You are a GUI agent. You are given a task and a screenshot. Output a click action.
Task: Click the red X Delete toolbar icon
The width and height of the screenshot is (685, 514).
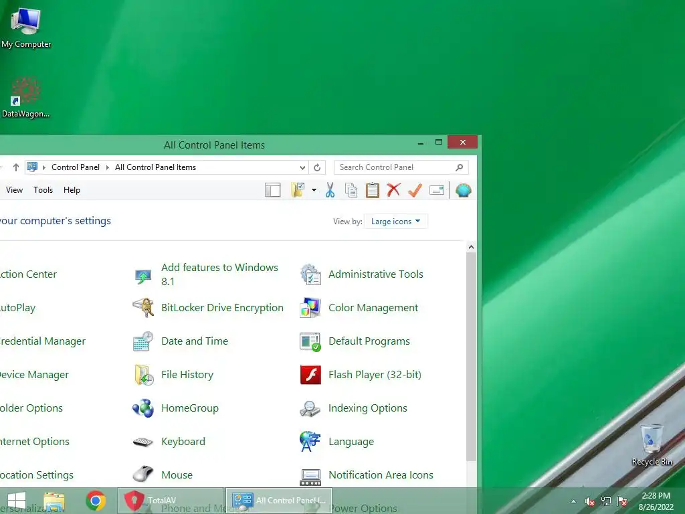(x=393, y=189)
